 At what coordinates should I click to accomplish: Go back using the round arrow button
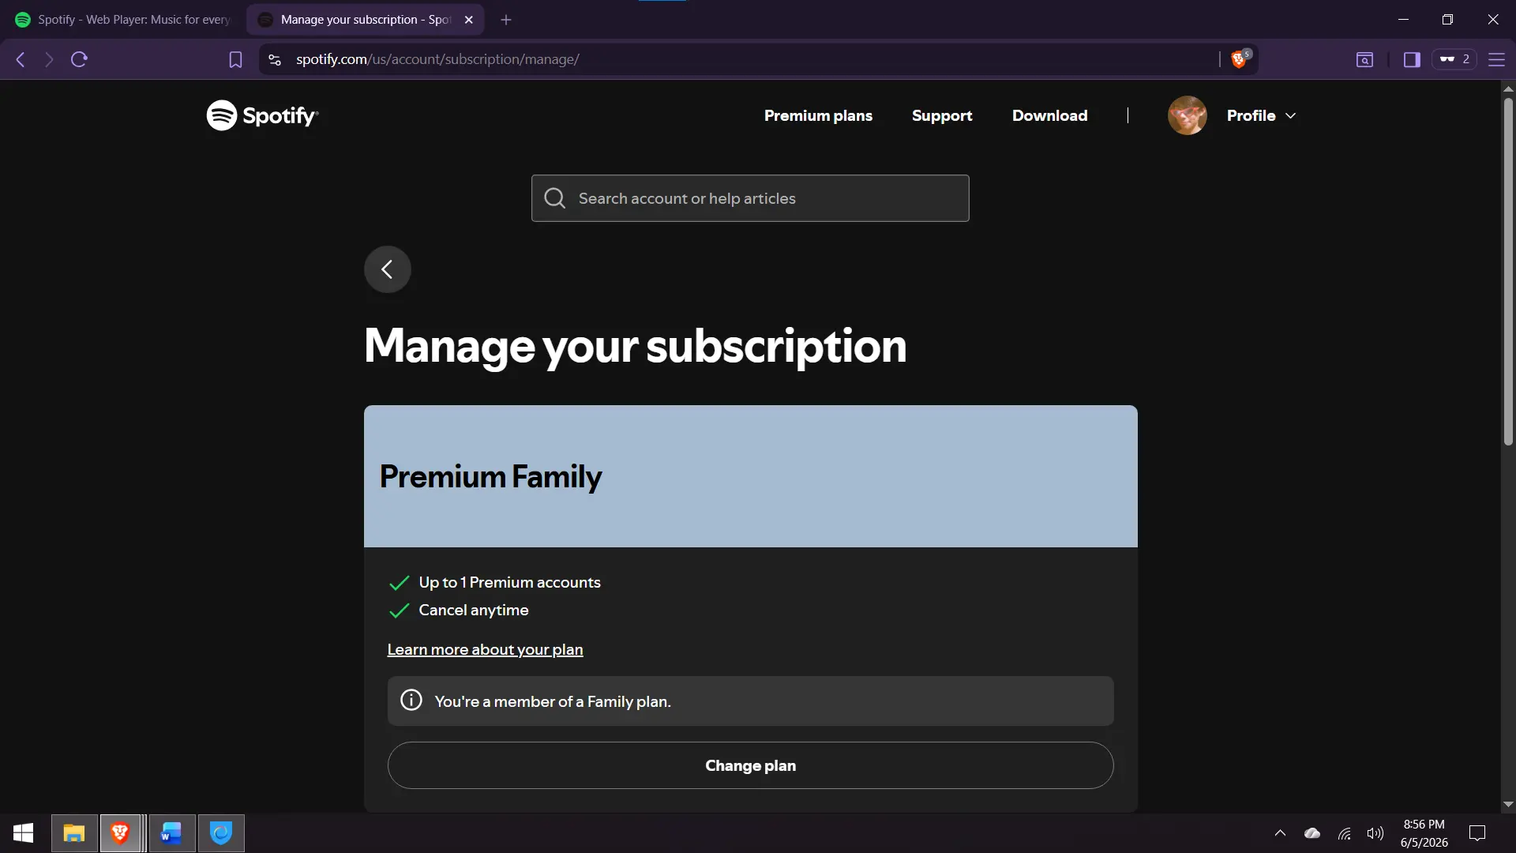387,269
